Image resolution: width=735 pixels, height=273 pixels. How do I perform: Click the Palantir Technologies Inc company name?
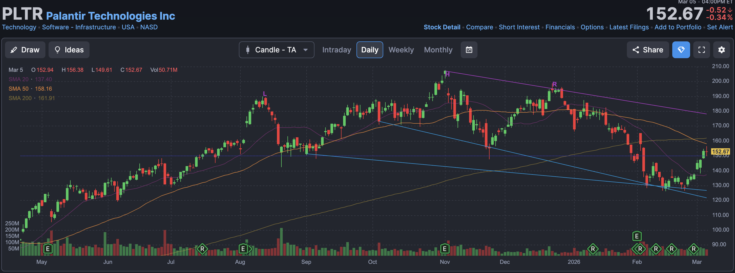(x=111, y=16)
